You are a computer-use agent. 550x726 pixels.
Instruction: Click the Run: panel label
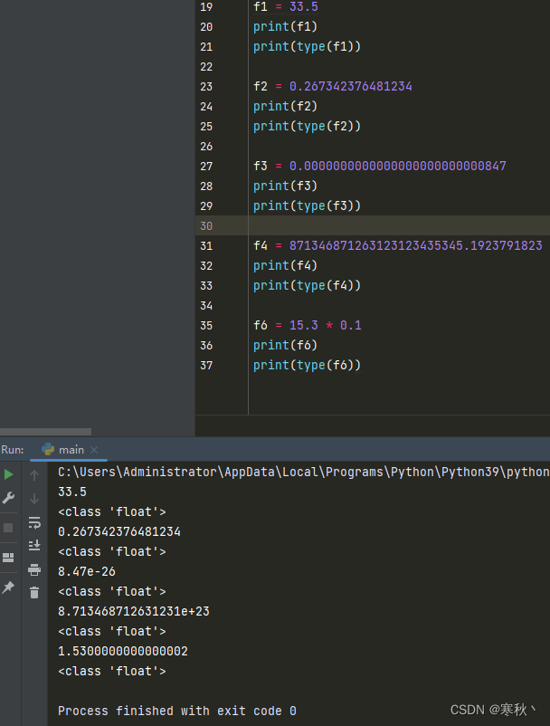click(13, 450)
